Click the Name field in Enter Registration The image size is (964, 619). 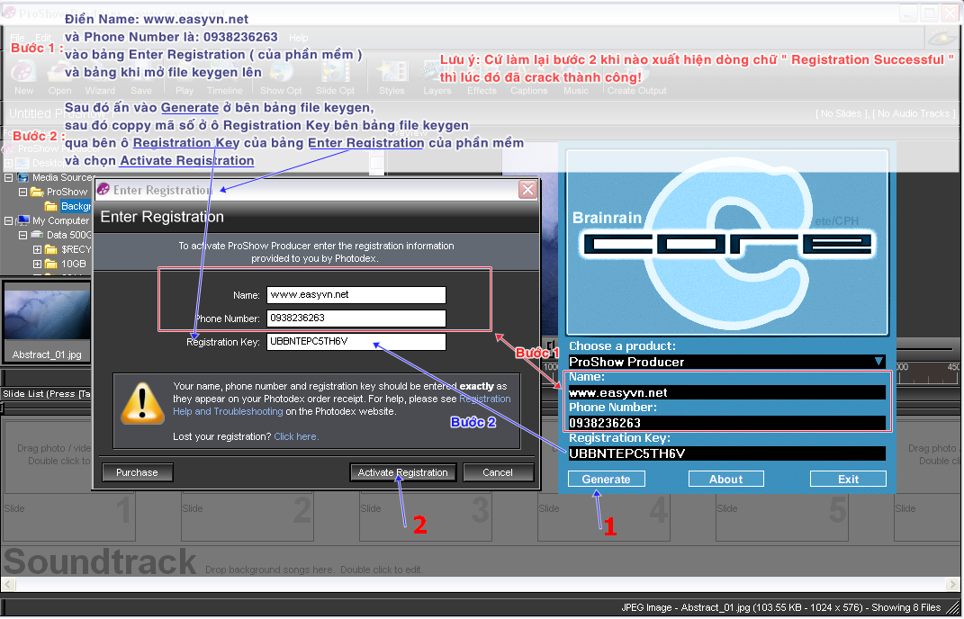point(356,295)
